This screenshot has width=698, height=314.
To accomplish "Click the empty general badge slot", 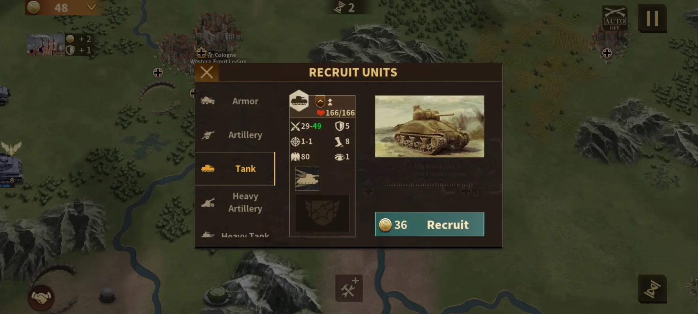I will pyautogui.click(x=322, y=214).
